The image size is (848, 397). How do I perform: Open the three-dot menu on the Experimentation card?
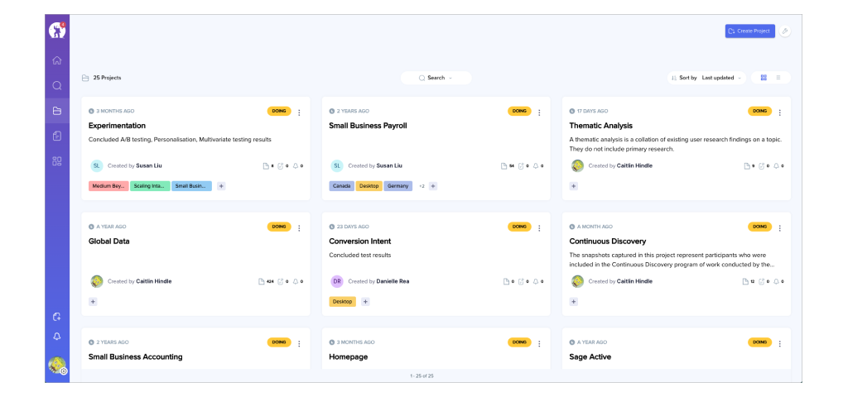point(299,112)
